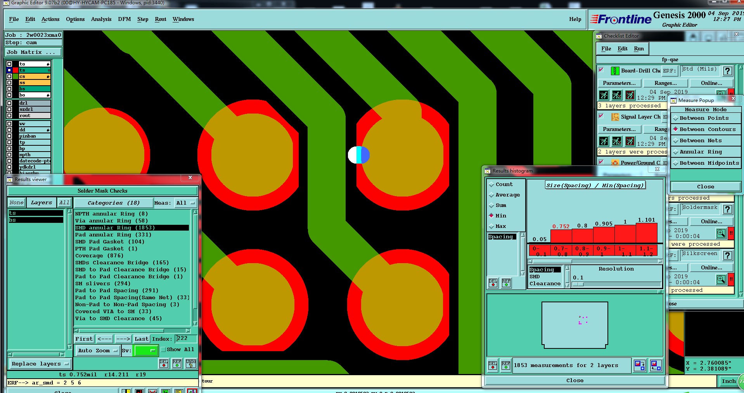This screenshot has width=744, height=393.
Task: Enable Show All checkbox in Results viewer
Action: click(163, 349)
